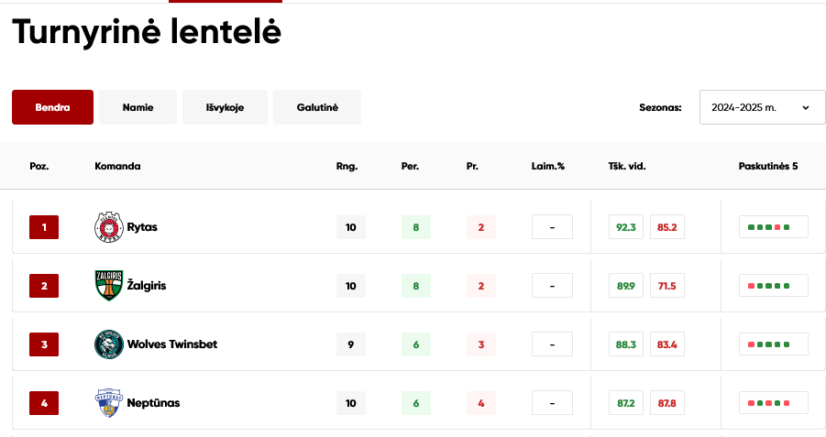Click Neptūnas last five games indicator
This screenshot has height=437, width=826.
click(x=774, y=403)
